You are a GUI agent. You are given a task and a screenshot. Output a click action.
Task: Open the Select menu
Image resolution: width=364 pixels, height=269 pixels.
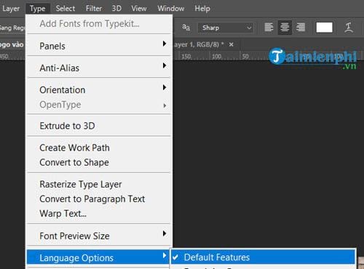coord(66,9)
